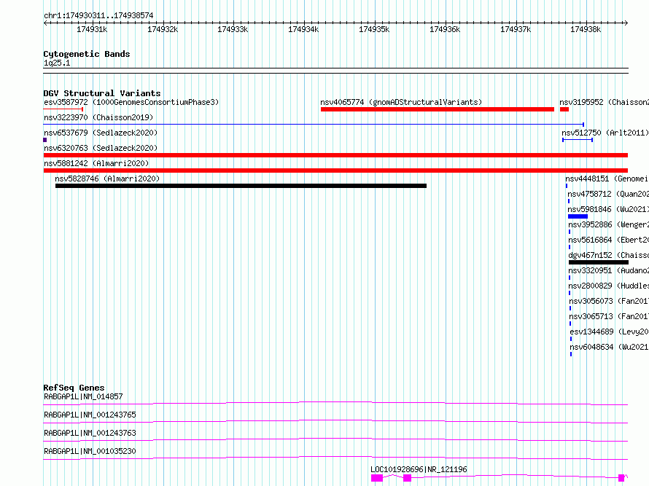The image size is (649, 486).
Task: Open variant nsv5828746 Almarri2020 label
Action: coord(107,179)
